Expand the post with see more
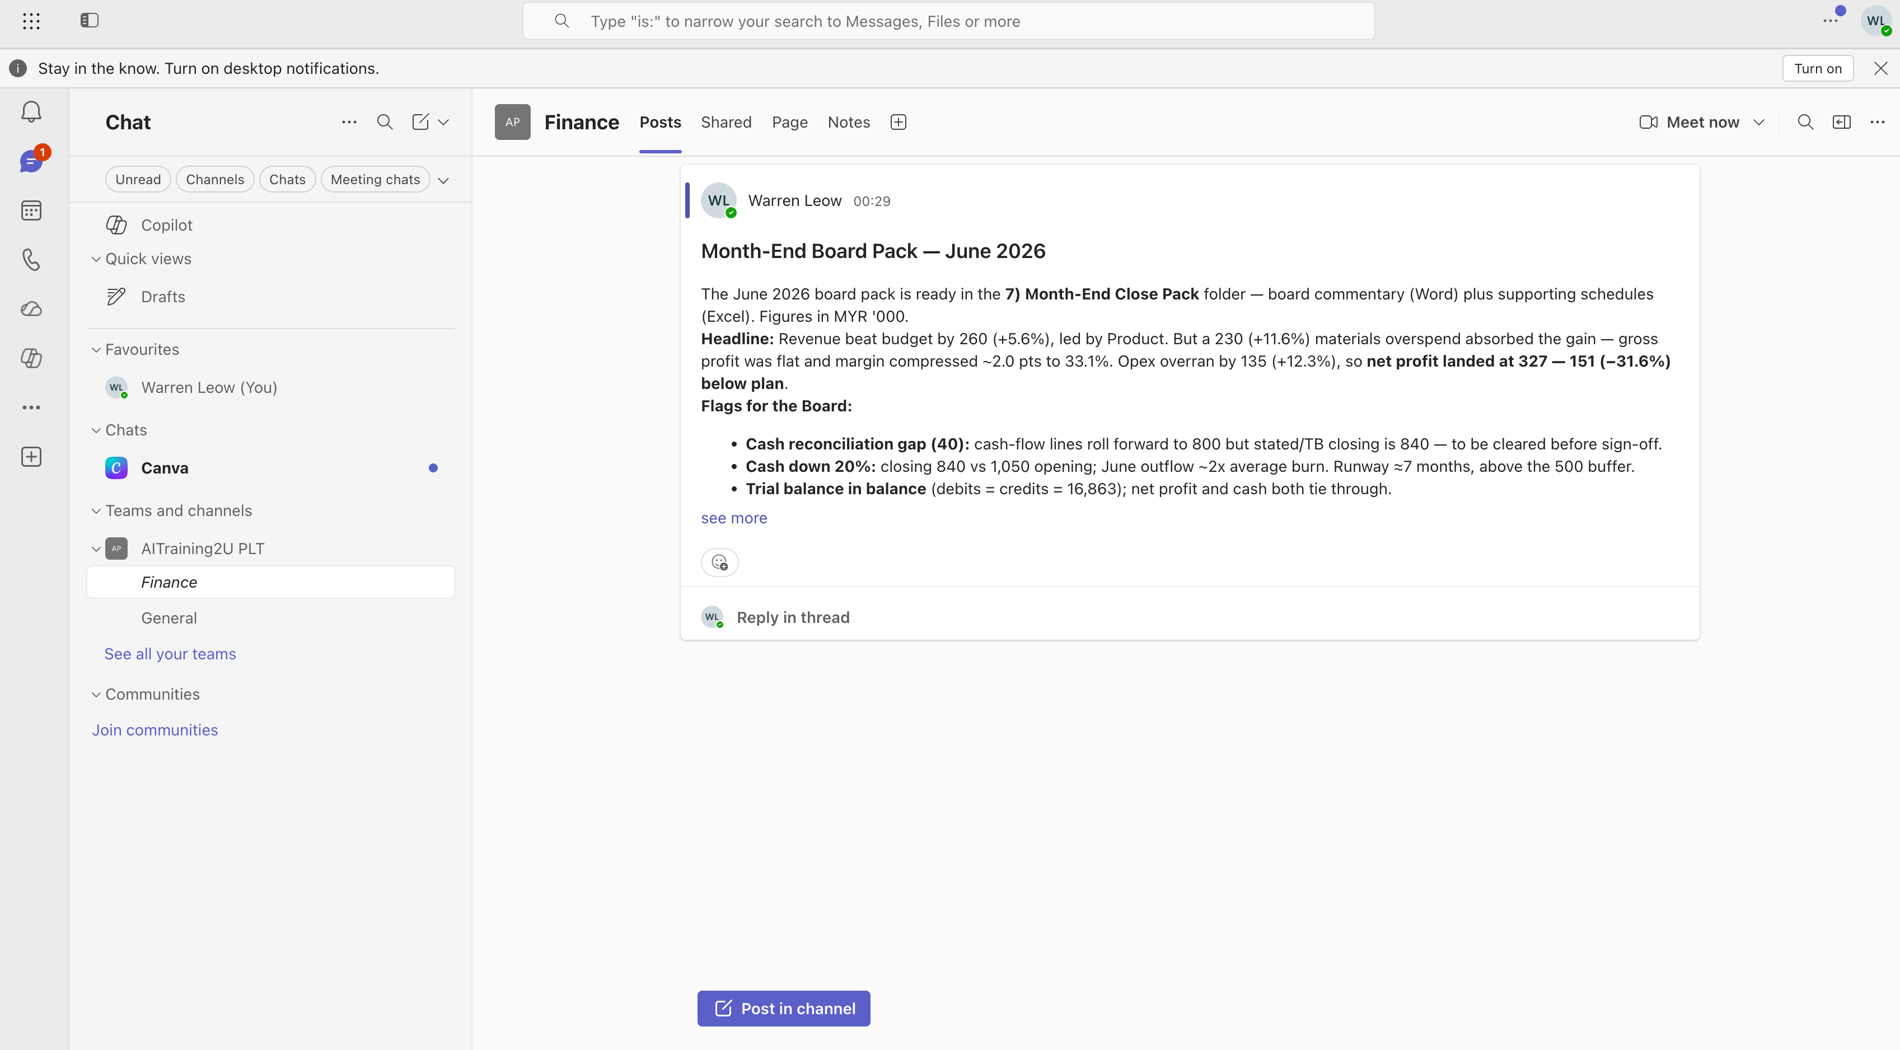The height and width of the screenshot is (1050, 1900). coord(734,518)
